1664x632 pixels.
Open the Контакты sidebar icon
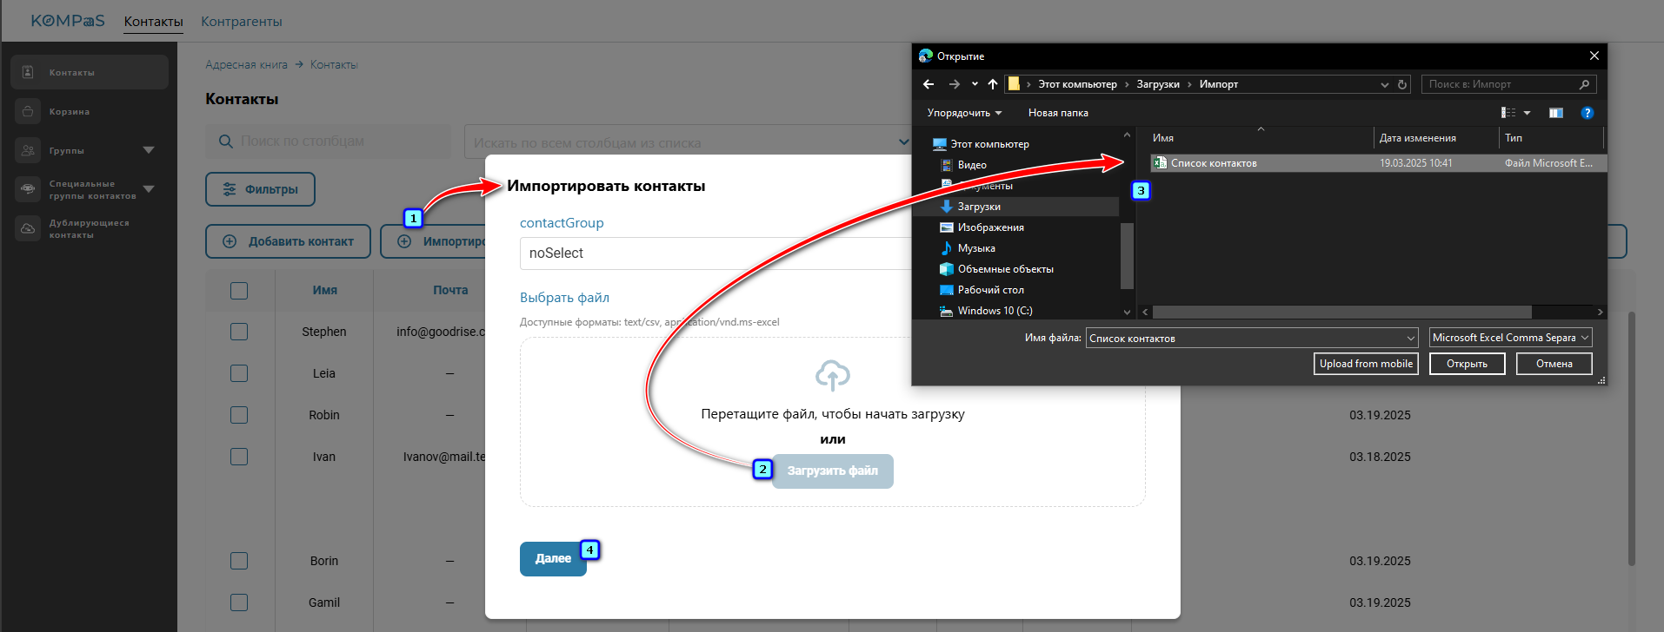pyautogui.click(x=28, y=72)
